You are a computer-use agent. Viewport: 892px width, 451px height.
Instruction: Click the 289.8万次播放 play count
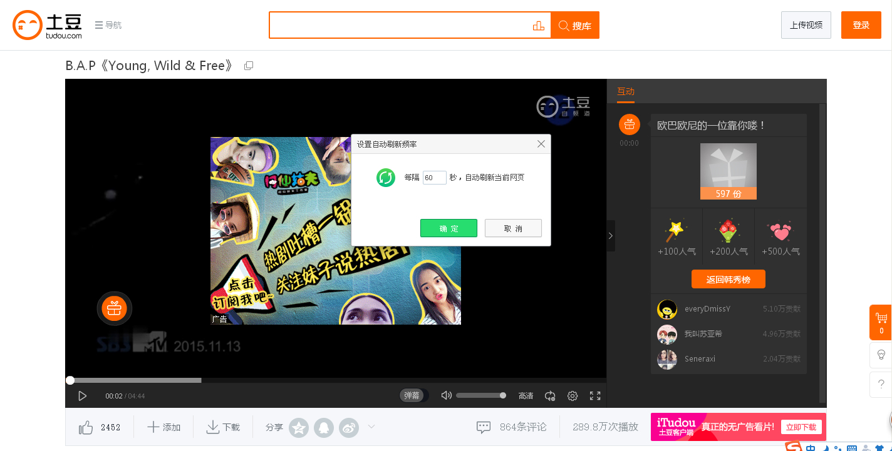(x=605, y=427)
